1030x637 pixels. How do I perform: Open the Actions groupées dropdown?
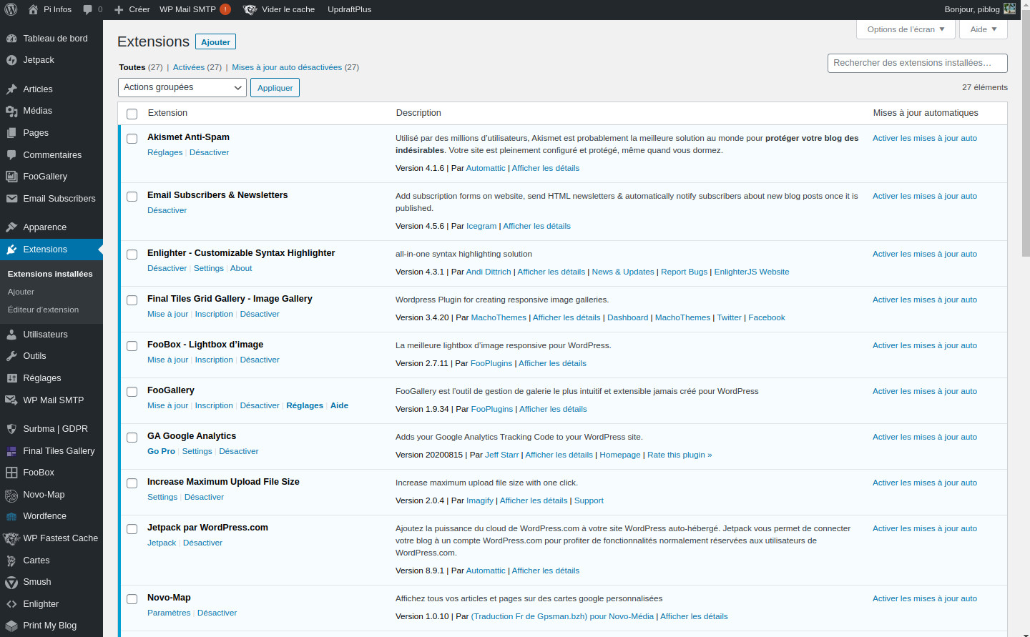point(182,87)
